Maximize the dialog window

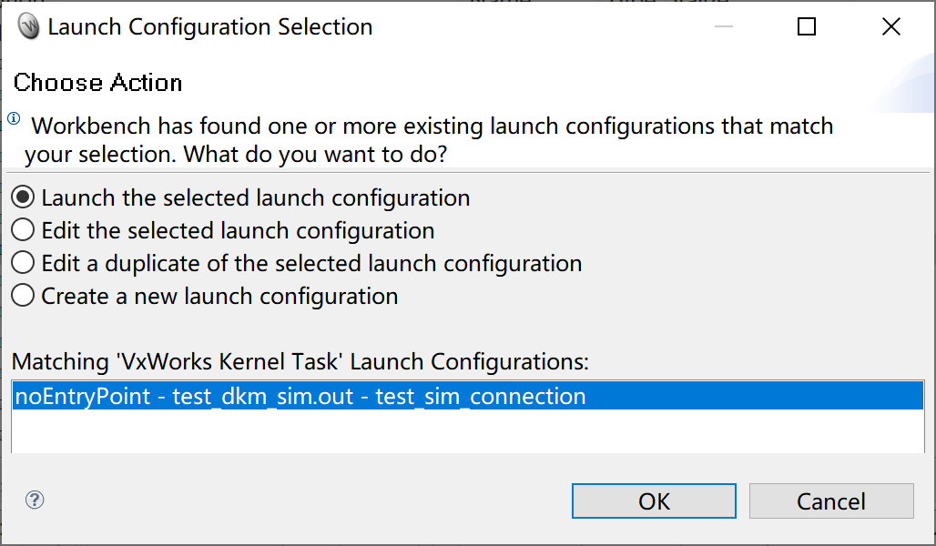click(806, 26)
